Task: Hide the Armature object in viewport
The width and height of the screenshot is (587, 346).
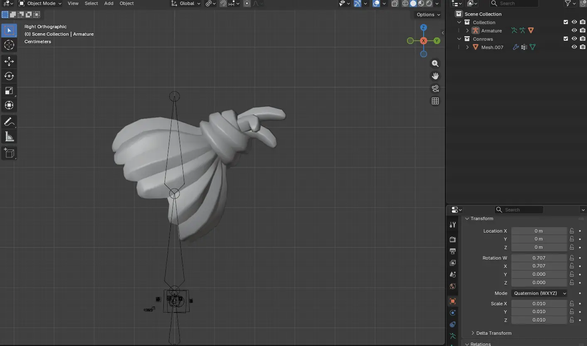Action: point(574,30)
